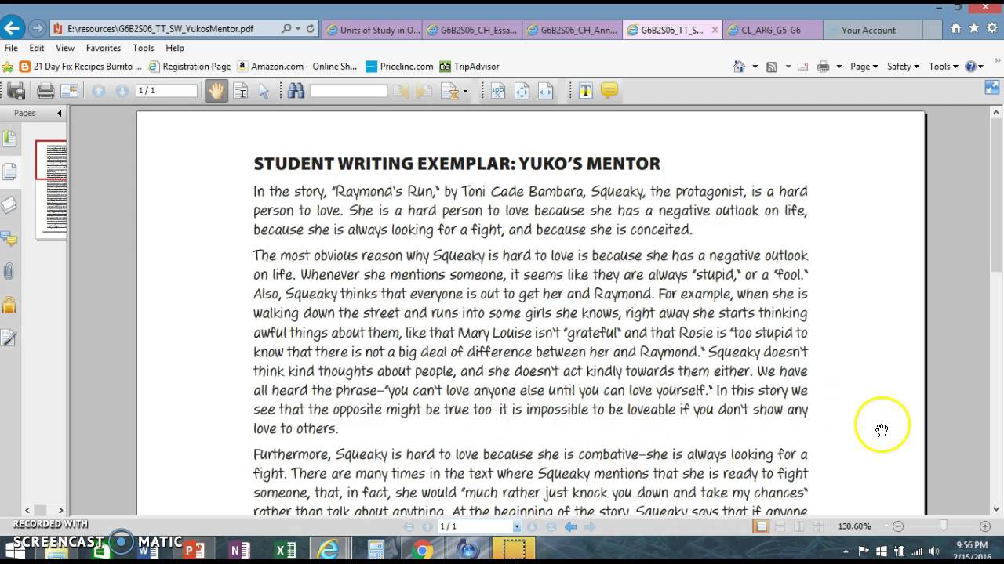Open the Comments panel in left sidebar
Viewport: 1004px width, 564px height.
click(x=9, y=238)
